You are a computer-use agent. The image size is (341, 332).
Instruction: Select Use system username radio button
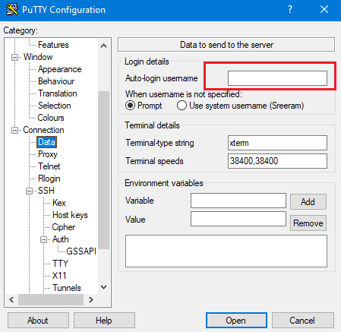(x=182, y=106)
